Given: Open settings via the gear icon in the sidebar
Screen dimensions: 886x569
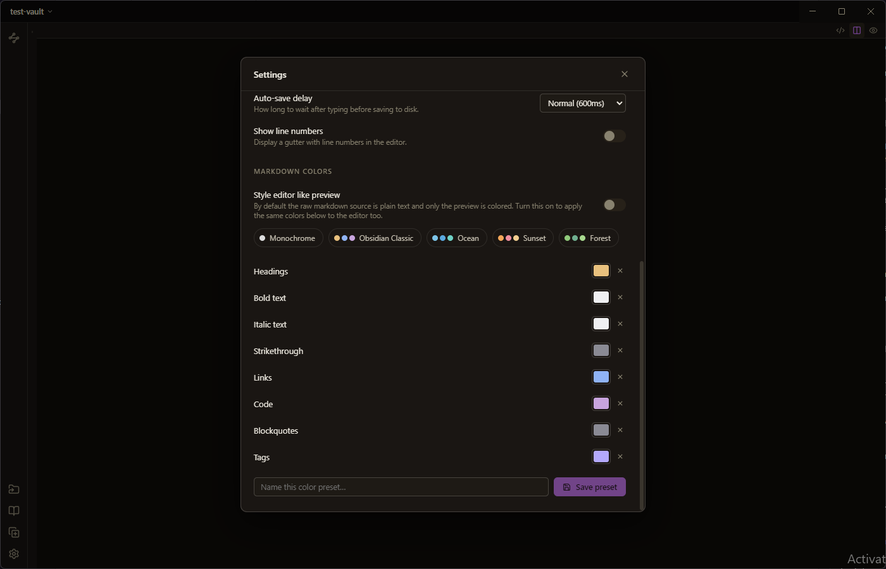Looking at the screenshot, I should coord(14,554).
